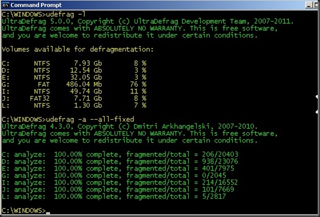Click the I: analyze line showing 214/16552
Viewport: 320px width, 217px height.
[x=120, y=182]
